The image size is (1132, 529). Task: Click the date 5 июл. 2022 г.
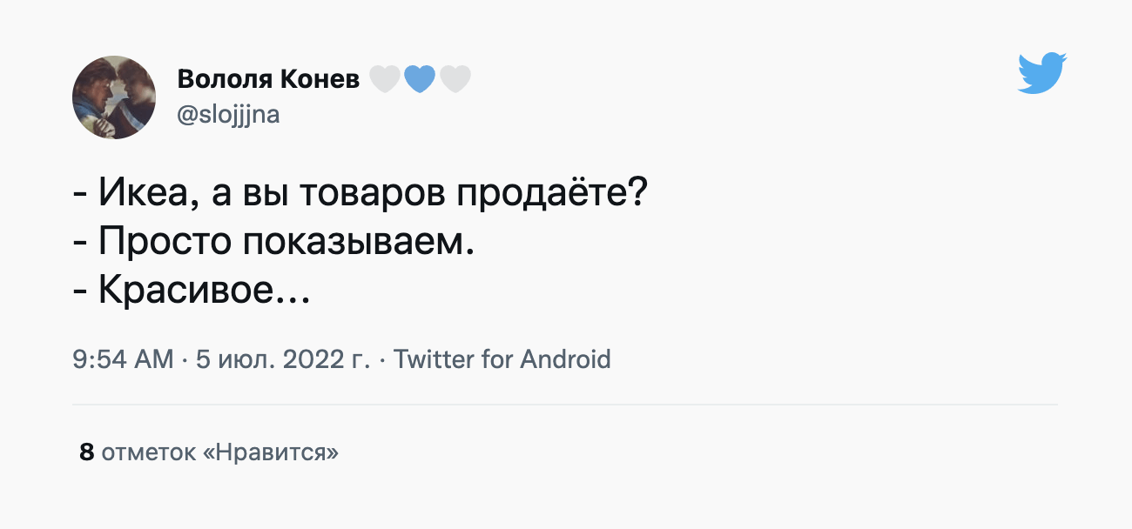tap(283, 359)
